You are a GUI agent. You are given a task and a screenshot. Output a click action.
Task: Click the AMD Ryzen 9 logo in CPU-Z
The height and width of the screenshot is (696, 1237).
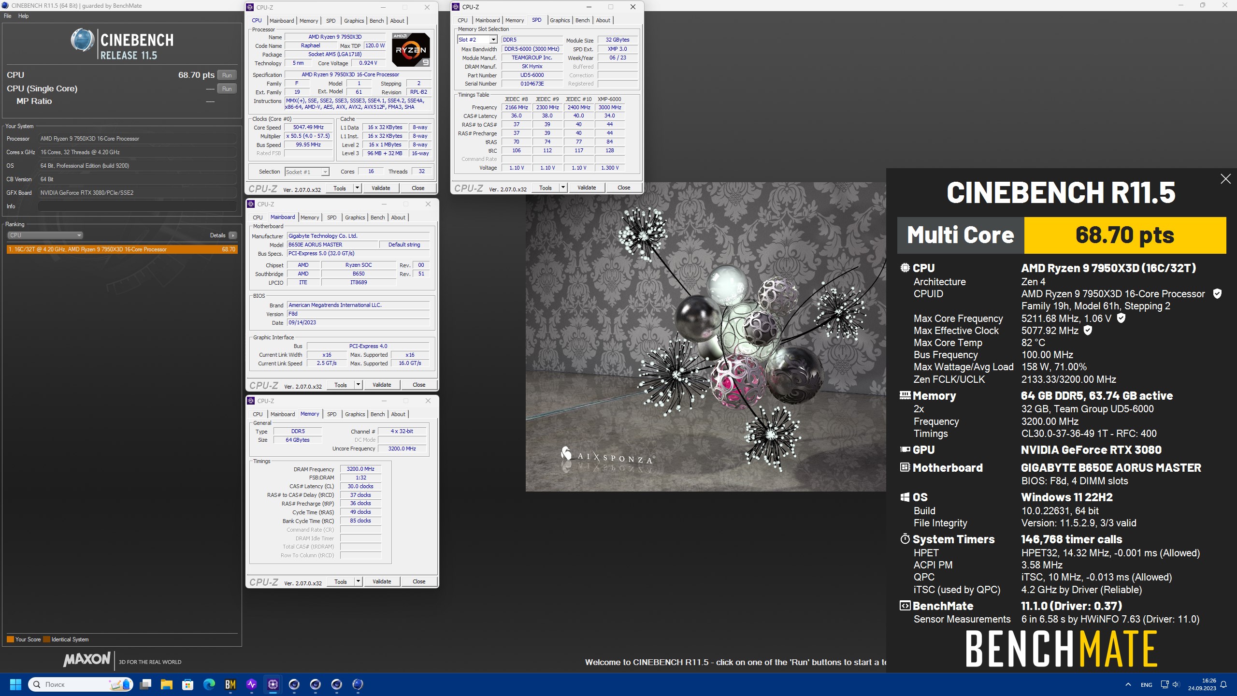click(x=410, y=49)
